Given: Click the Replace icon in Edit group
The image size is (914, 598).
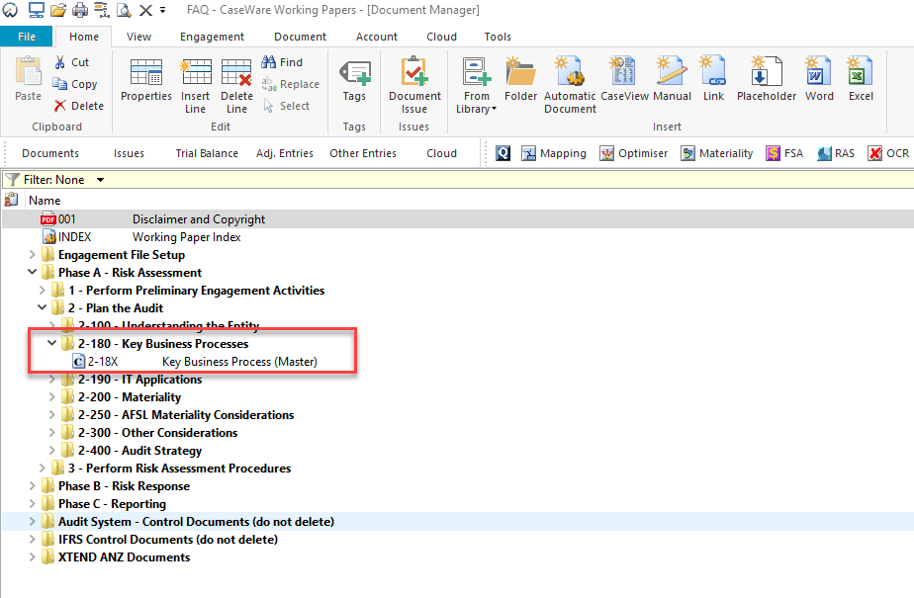Looking at the screenshot, I should click(269, 84).
